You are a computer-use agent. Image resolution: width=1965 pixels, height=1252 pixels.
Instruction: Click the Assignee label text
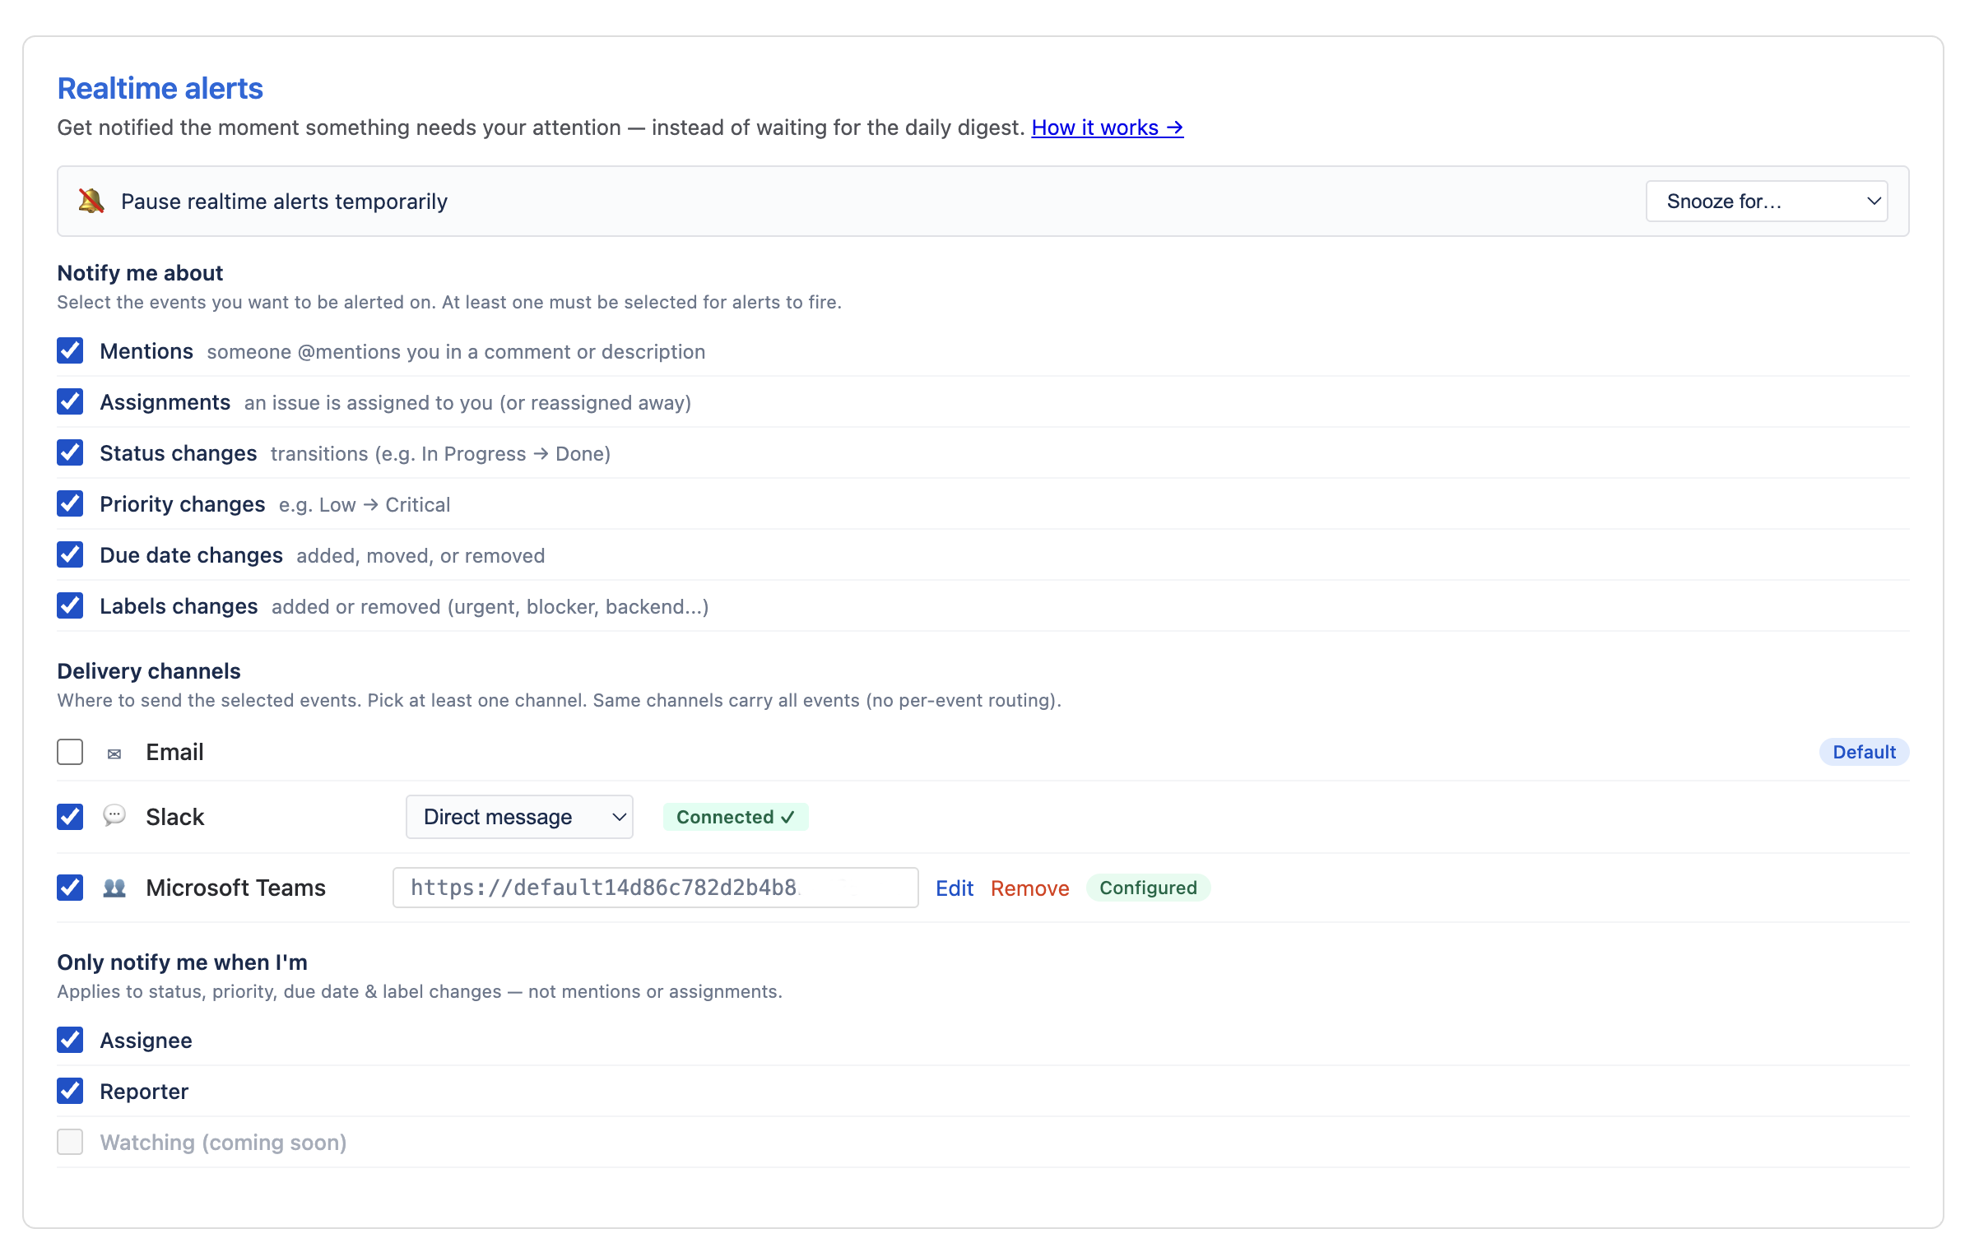tap(146, 1041)
